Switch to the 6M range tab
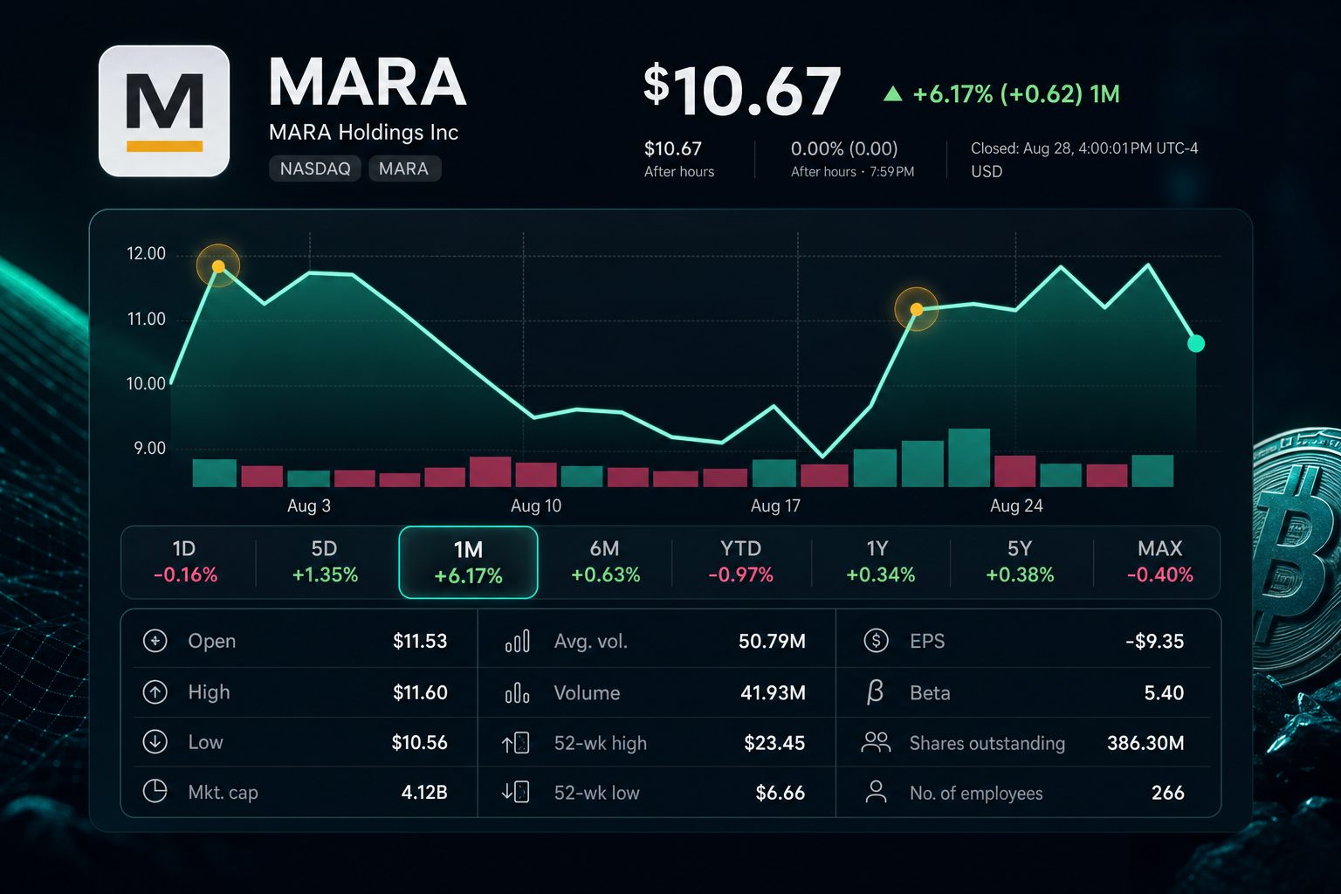 pyautogui.click(x=605, y=561)
